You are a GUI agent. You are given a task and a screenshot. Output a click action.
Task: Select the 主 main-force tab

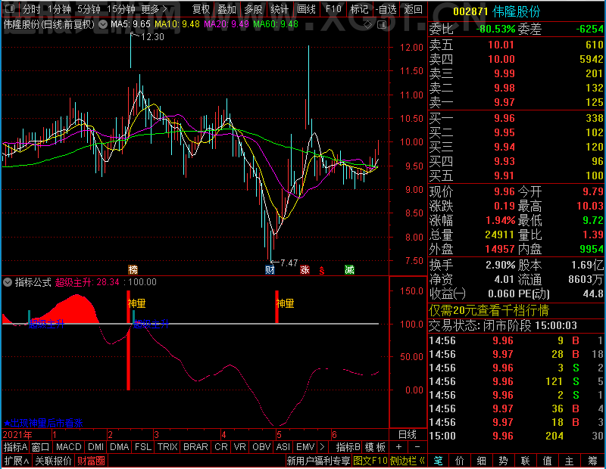[x=570, y=461]
